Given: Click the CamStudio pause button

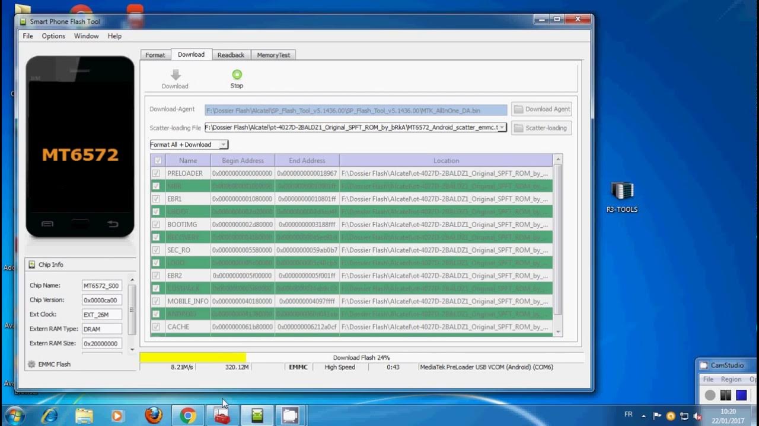Looking at the screenshot, I should click(x=725, y=395).
